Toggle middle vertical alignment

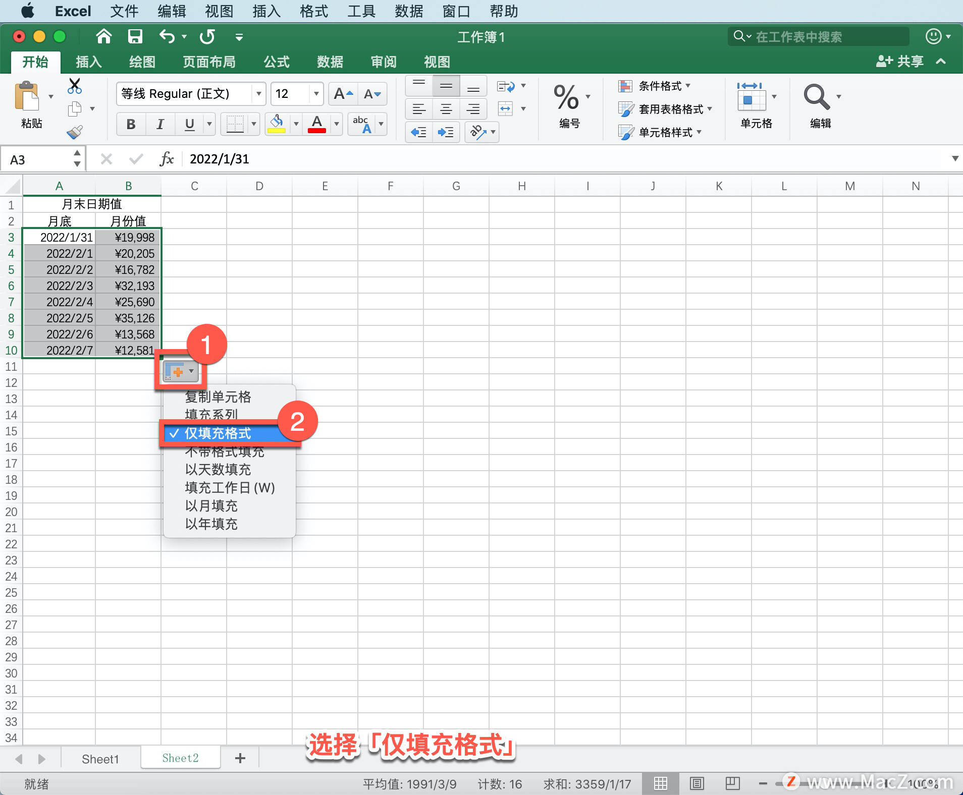click(446, 86)
